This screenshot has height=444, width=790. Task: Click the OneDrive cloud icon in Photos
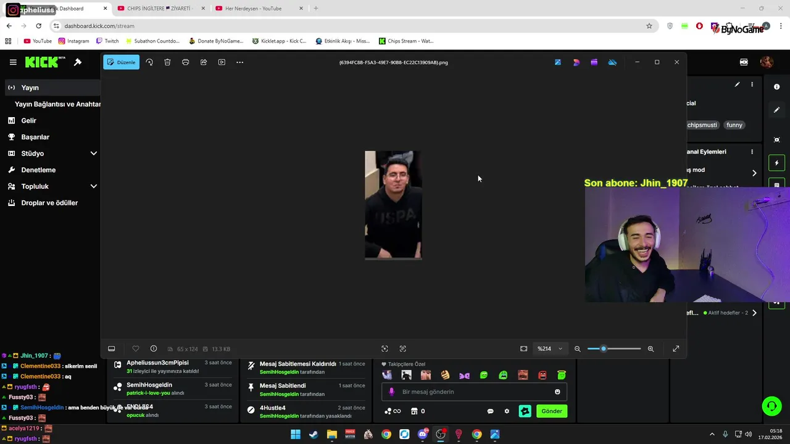coord(612,62)
